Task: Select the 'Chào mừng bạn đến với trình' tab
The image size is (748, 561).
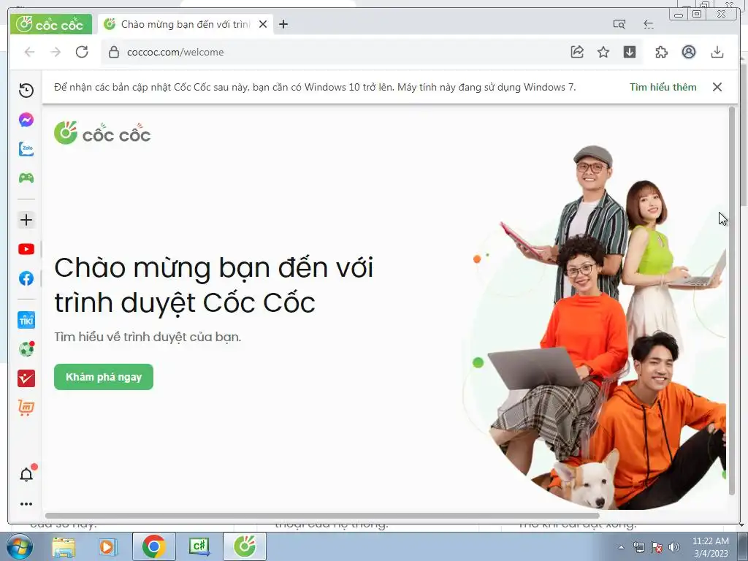Action: (x=185, y=24)
